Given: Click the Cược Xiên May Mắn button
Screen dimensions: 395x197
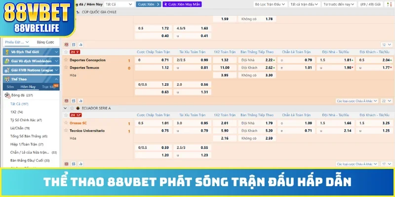Looking at the screenshot, I should [182, 4].
